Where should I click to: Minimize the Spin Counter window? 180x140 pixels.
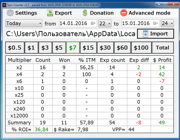(x=159, y=4)
